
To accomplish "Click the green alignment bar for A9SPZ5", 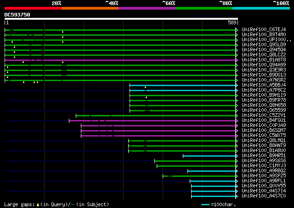I will tap(199, 176).
